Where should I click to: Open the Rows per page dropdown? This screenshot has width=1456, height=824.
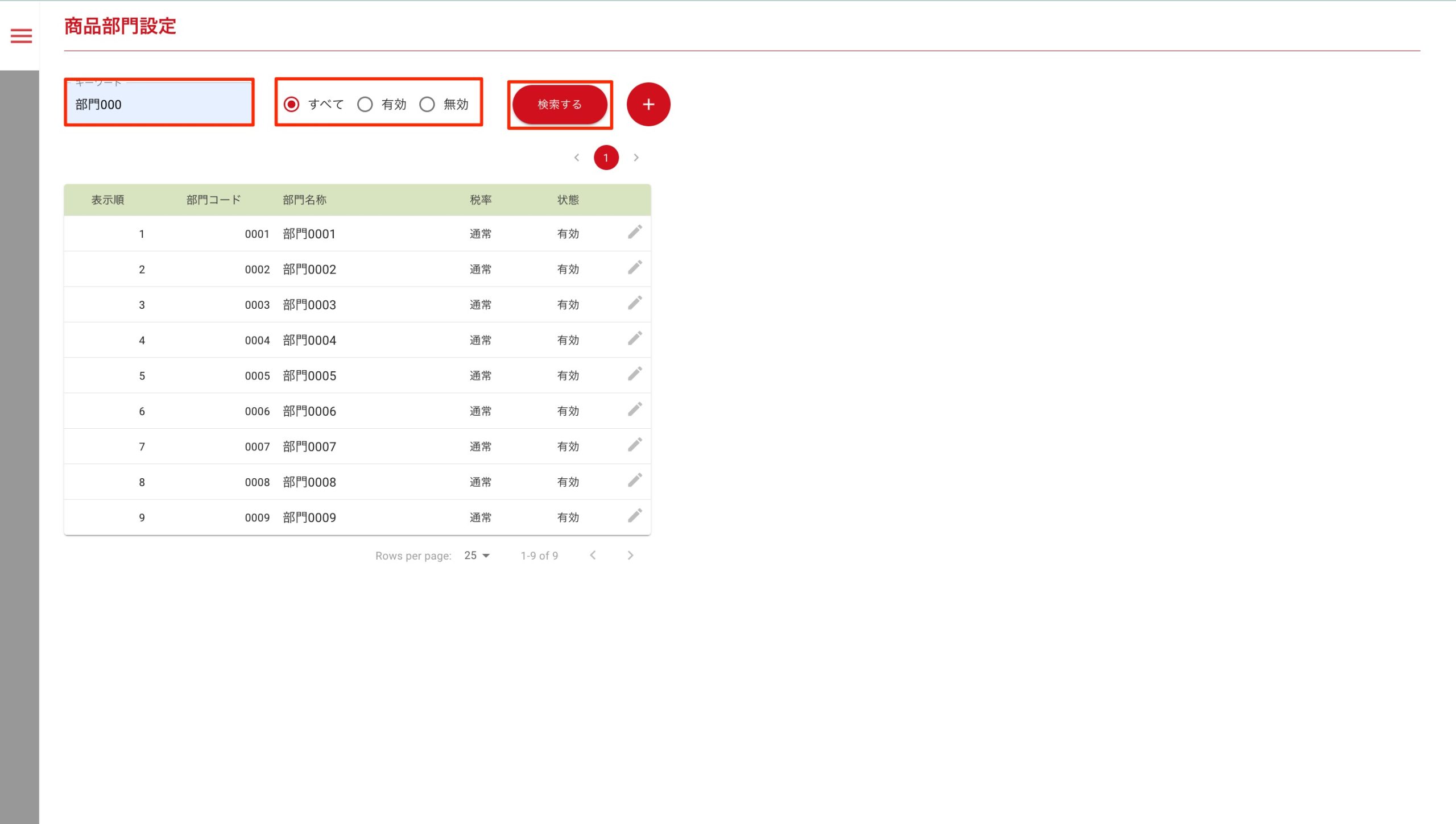477,556
